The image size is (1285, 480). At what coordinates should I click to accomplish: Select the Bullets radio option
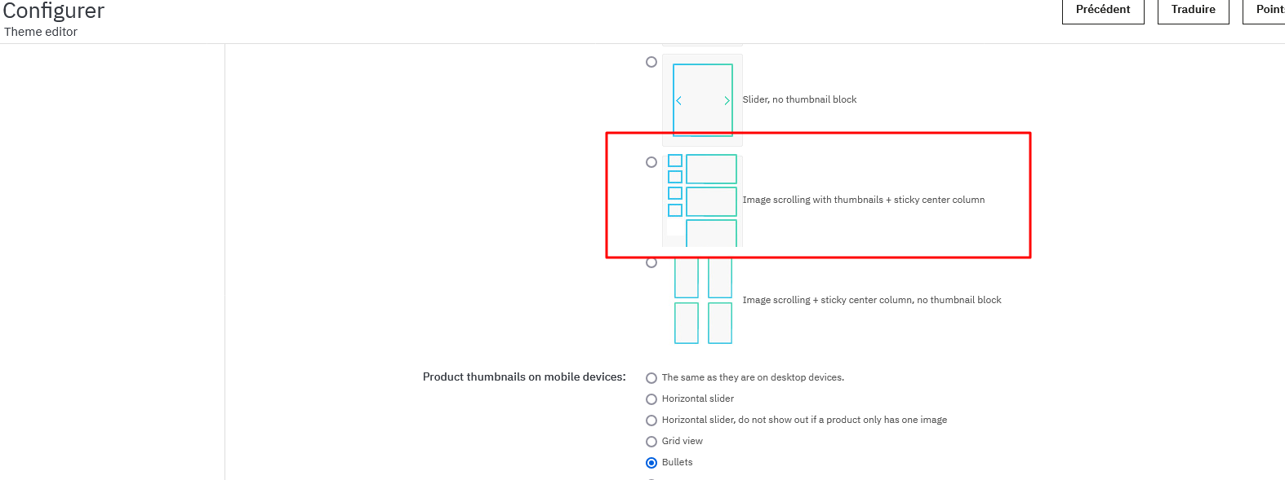click(651, 463)
